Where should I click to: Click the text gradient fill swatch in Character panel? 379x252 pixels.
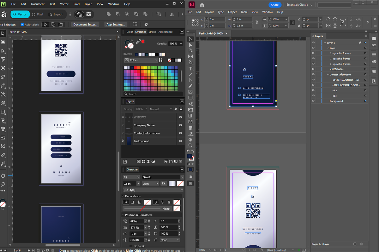tap(172, 184)
